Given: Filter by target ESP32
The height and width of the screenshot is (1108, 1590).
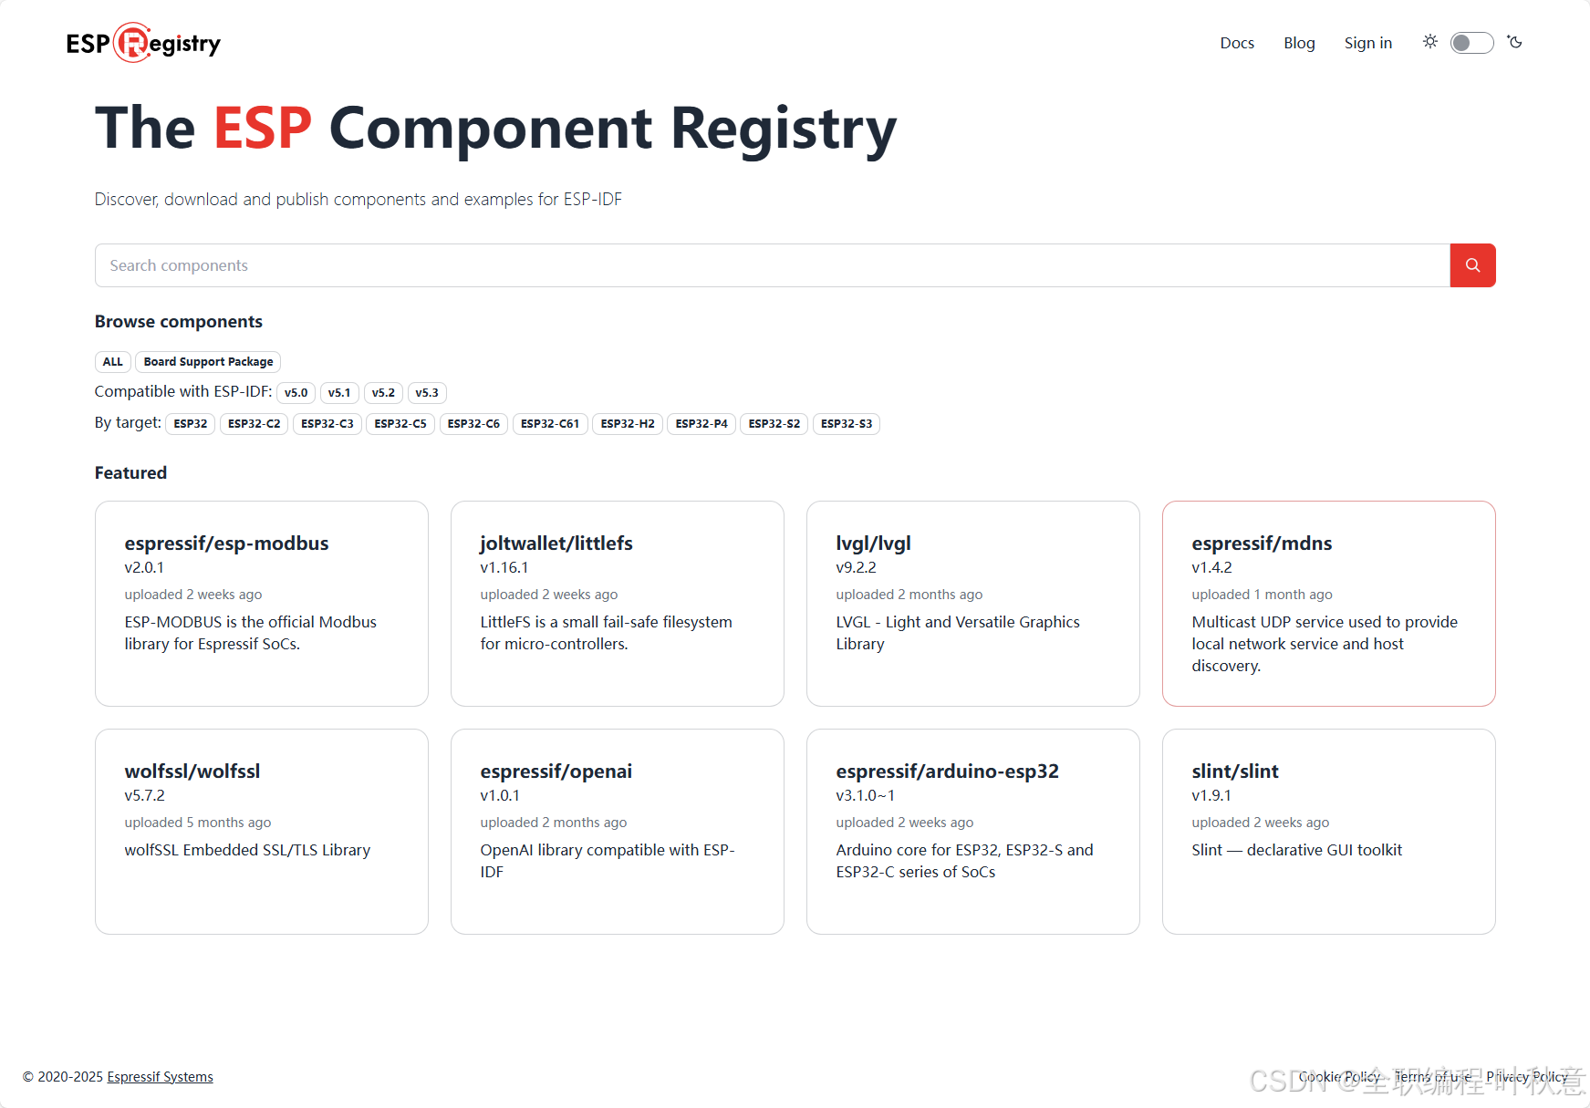Looking at the screenshot, I should click(x=191, y=424).
